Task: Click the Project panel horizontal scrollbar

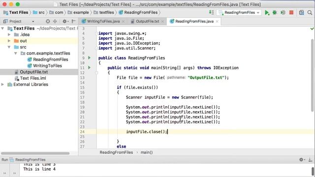Action: (35, 153)
